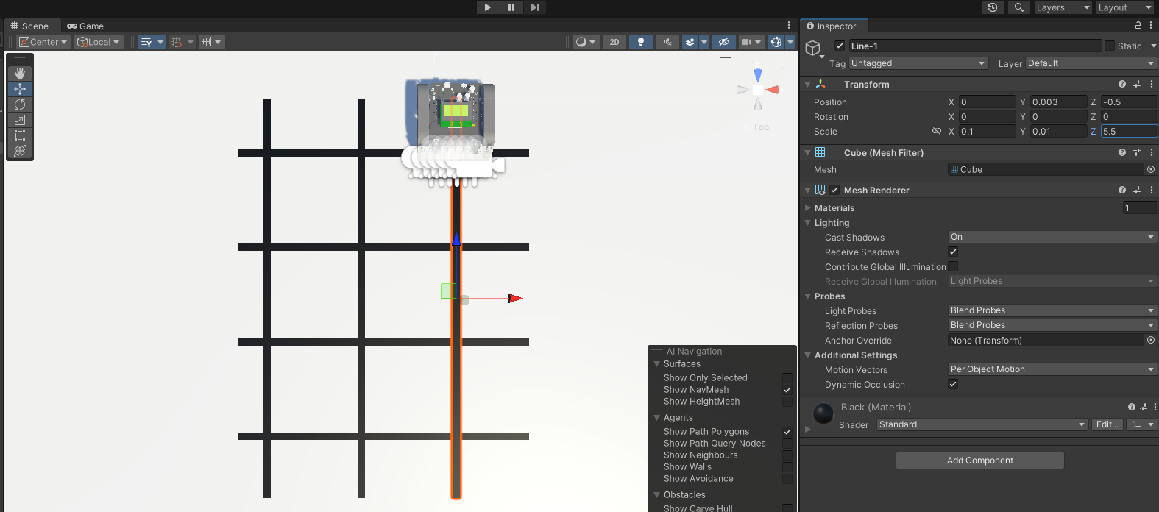Toggle scene effects (skybox, fog) icon

point(690,42)
